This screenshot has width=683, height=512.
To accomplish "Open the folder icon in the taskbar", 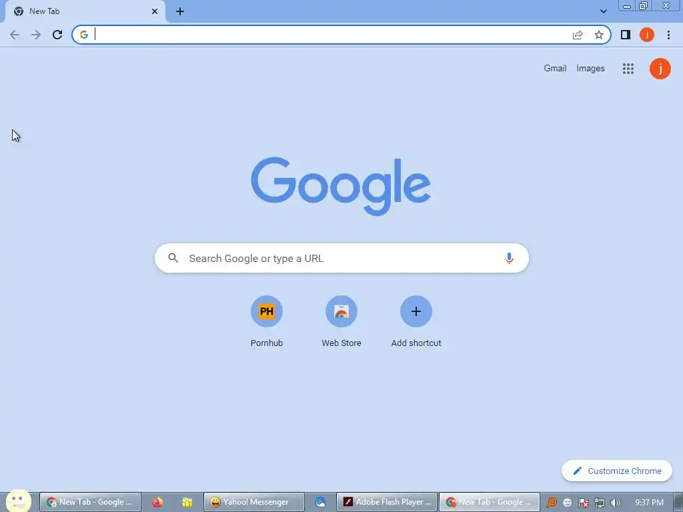I will (x=187, y=502).
